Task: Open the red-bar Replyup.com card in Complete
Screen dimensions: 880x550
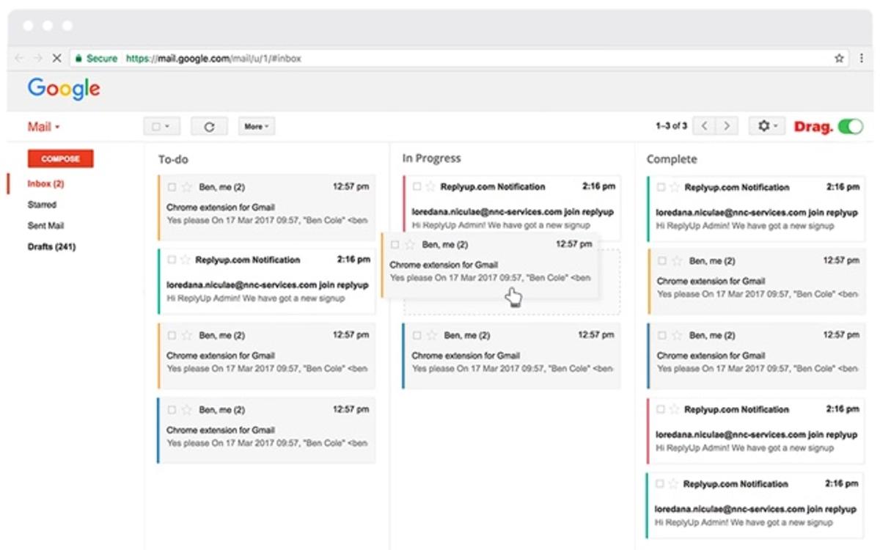Action: pos(756,431)
